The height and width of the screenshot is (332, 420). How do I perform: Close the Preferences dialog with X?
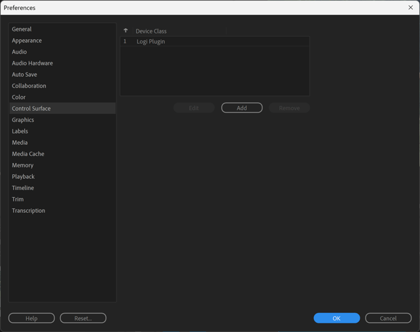pyautogui.click(x=410, y=8)
